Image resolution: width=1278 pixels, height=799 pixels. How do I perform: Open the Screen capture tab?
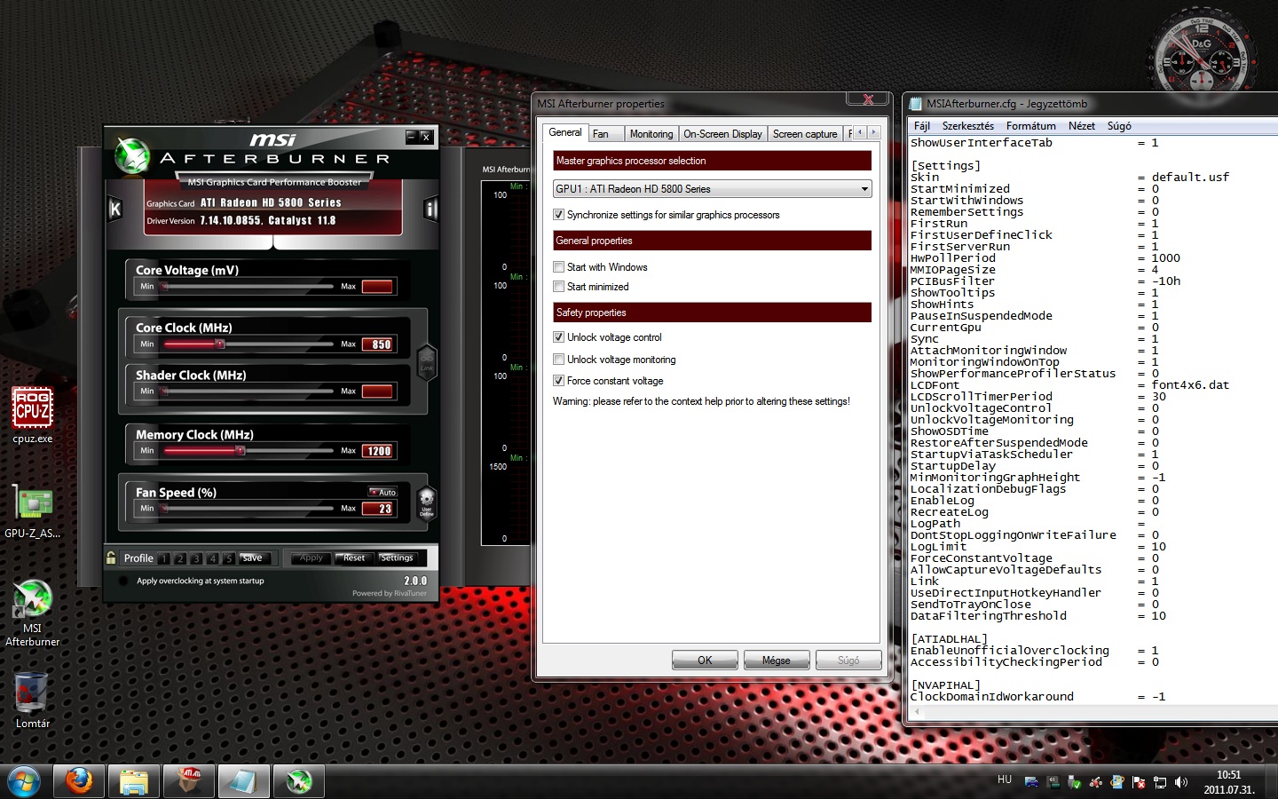pyautogui.click(x=805, y=134)
